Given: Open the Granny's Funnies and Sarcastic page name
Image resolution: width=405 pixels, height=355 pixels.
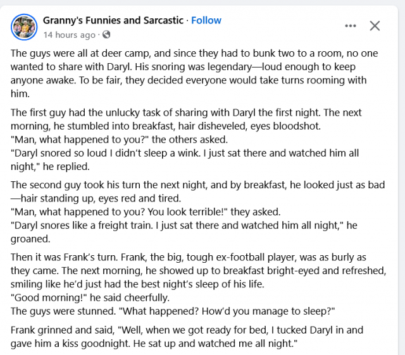Looking at the screenshot, I should 113,20.
